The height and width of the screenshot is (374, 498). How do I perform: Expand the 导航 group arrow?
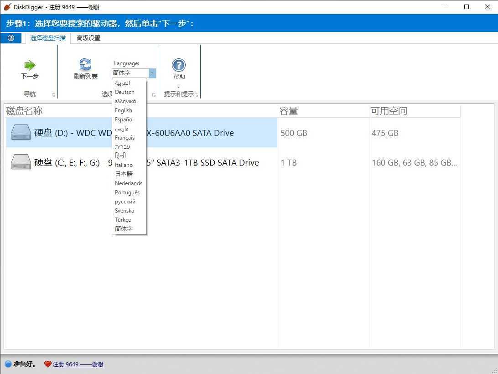(53, 94)
